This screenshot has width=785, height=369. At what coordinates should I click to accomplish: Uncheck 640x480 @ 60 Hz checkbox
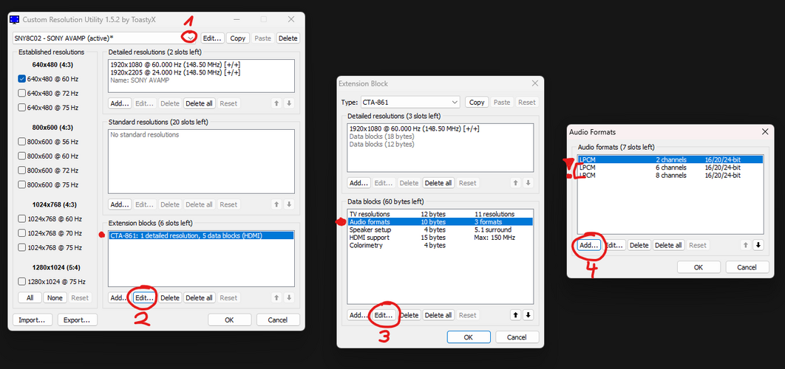(21, 79)
